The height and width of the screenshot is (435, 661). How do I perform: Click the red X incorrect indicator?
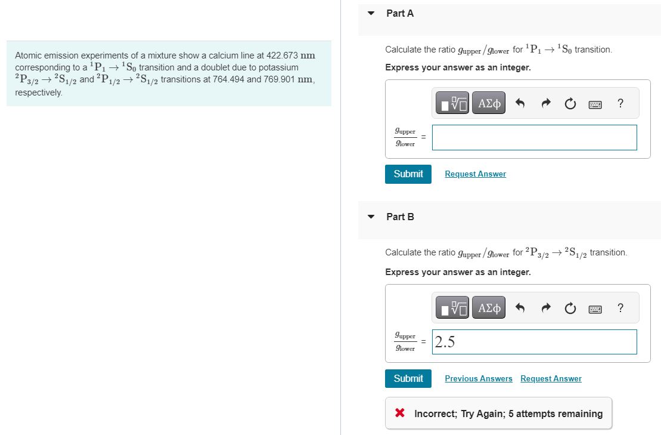tap(399, 413)
